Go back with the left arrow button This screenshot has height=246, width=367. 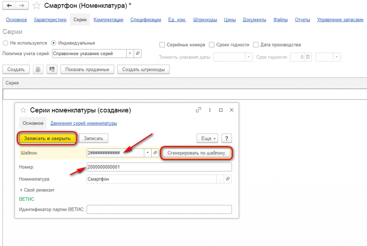point(9,5)
